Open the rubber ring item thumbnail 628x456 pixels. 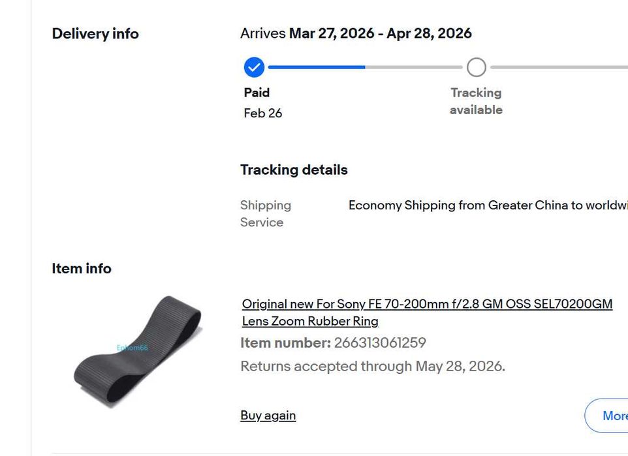tap(137, 352)
